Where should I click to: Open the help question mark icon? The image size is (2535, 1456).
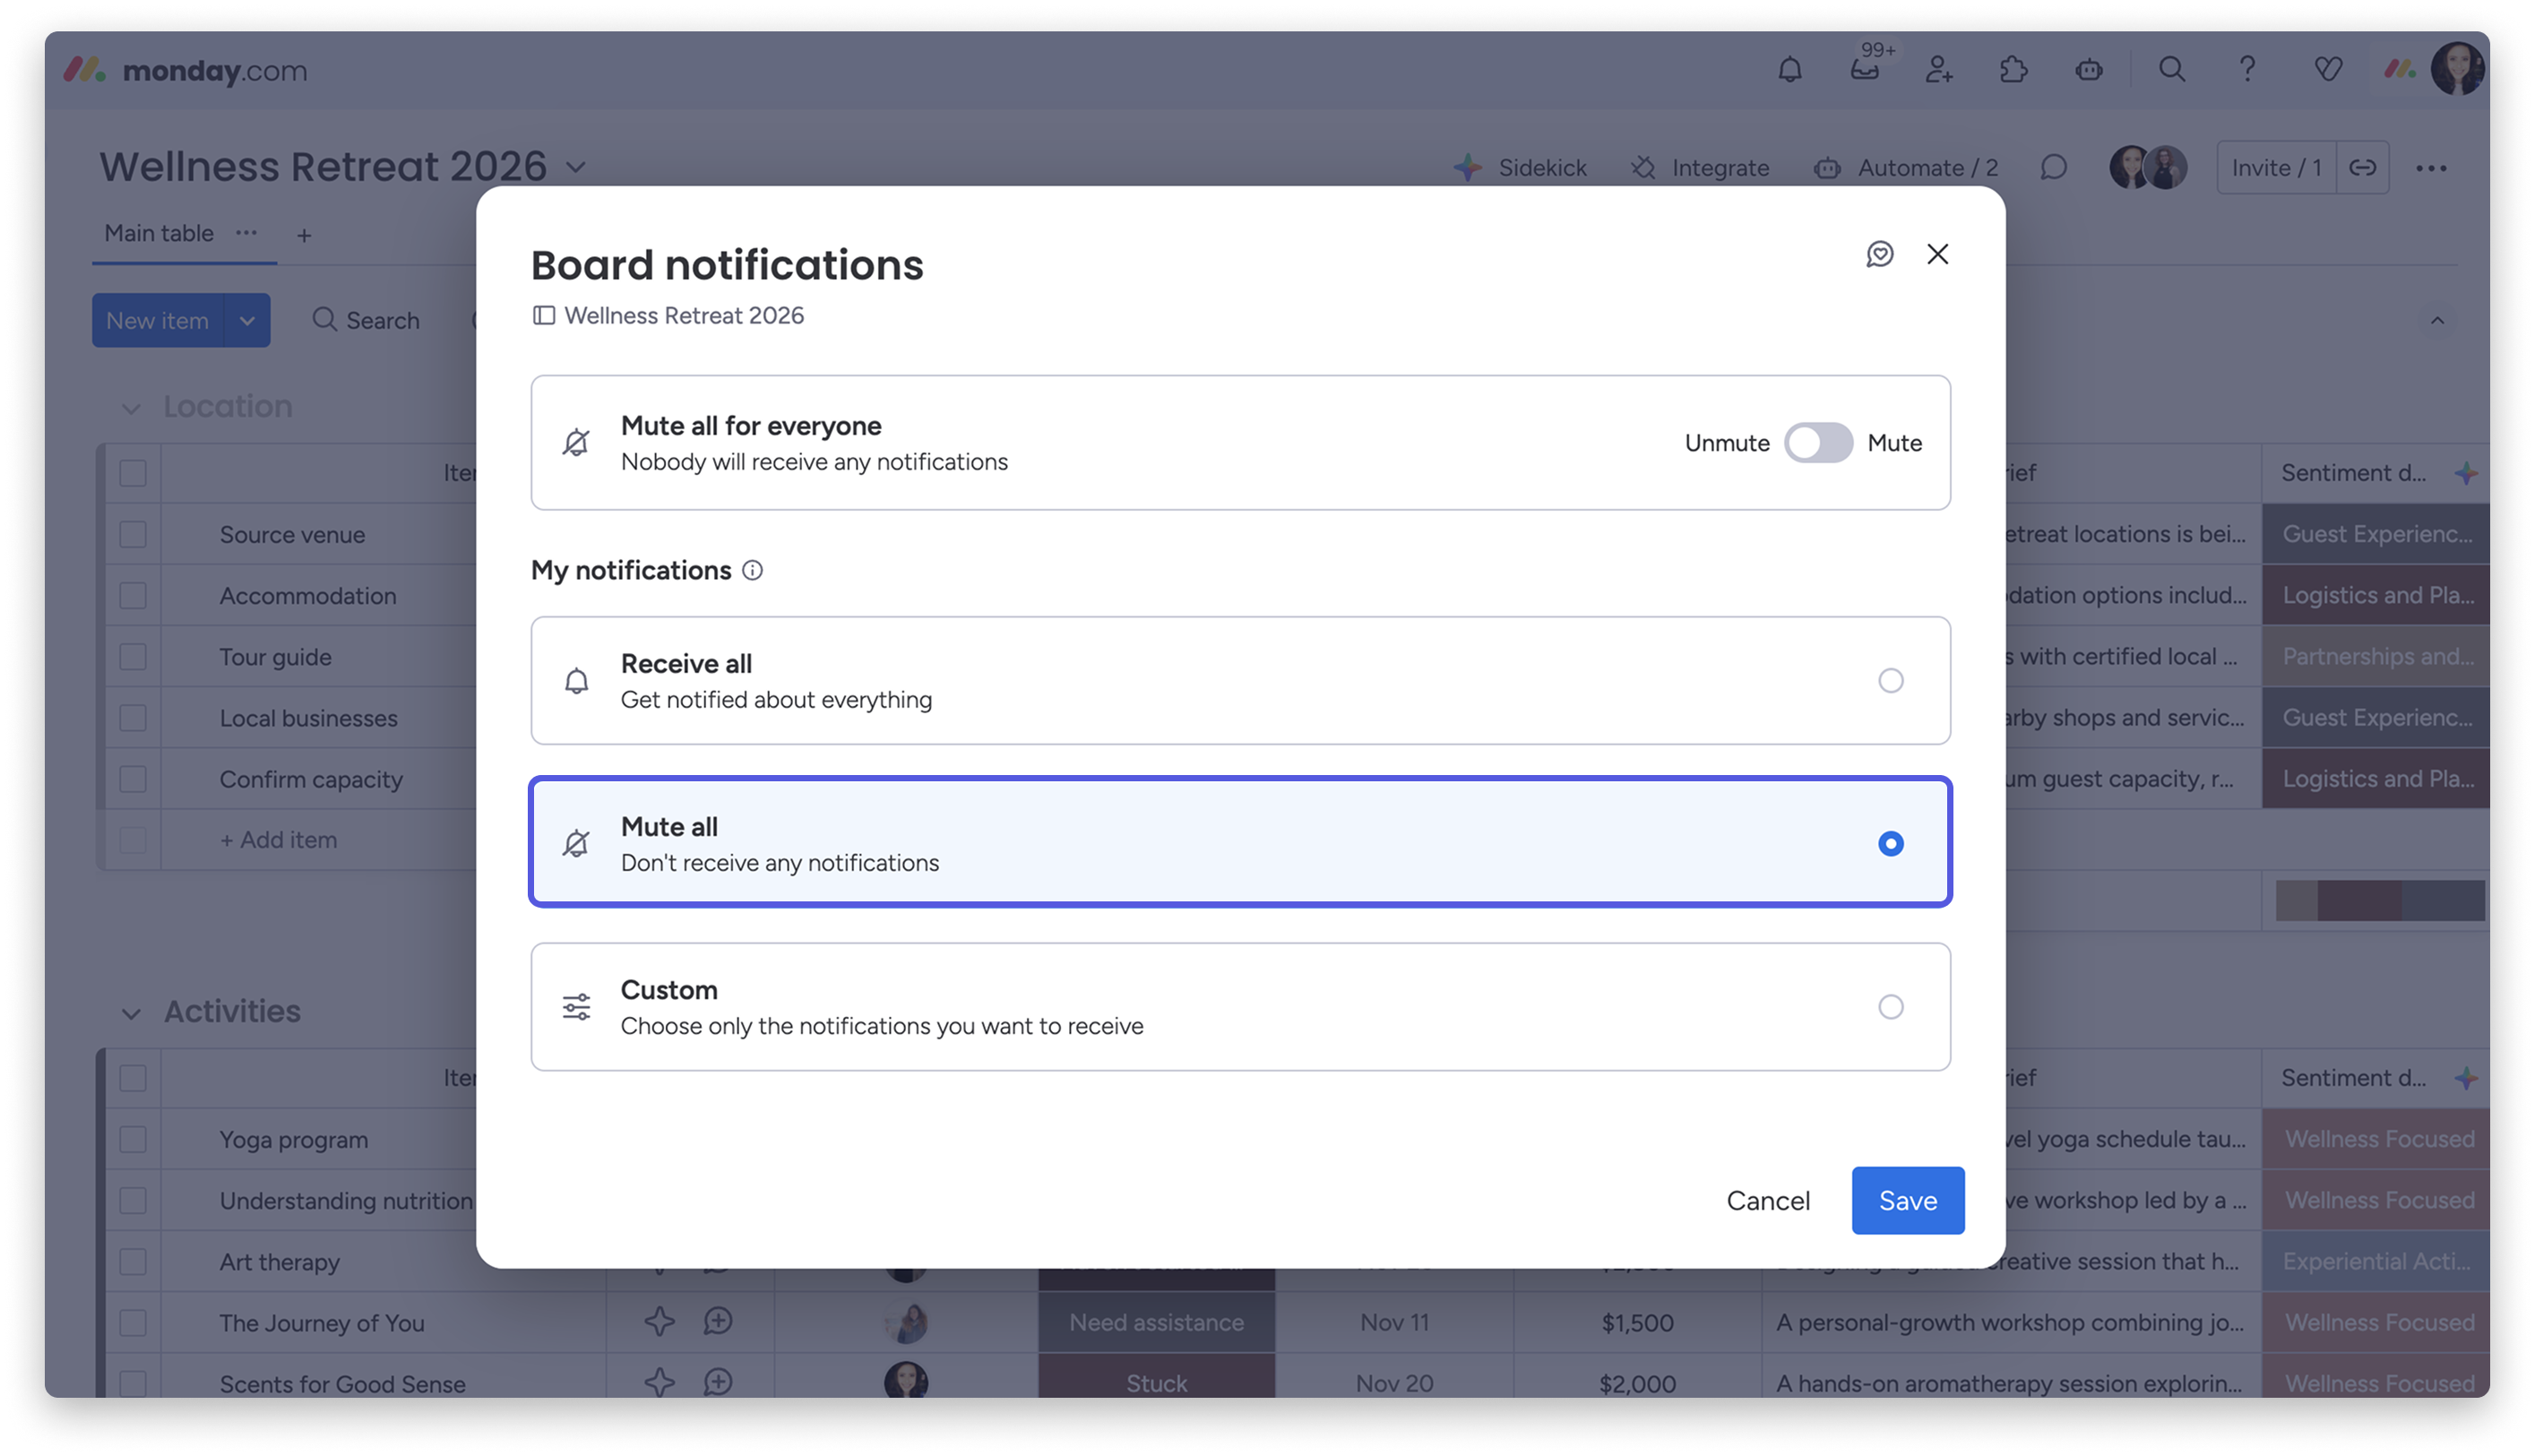click(x=2247, y=70)
